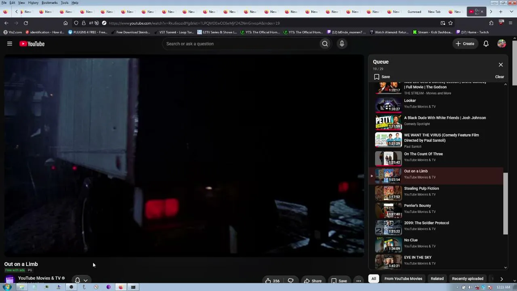Switch to the New Tab browser tab
The width and height of the screenshot is (517, 291).
(434, 12)
